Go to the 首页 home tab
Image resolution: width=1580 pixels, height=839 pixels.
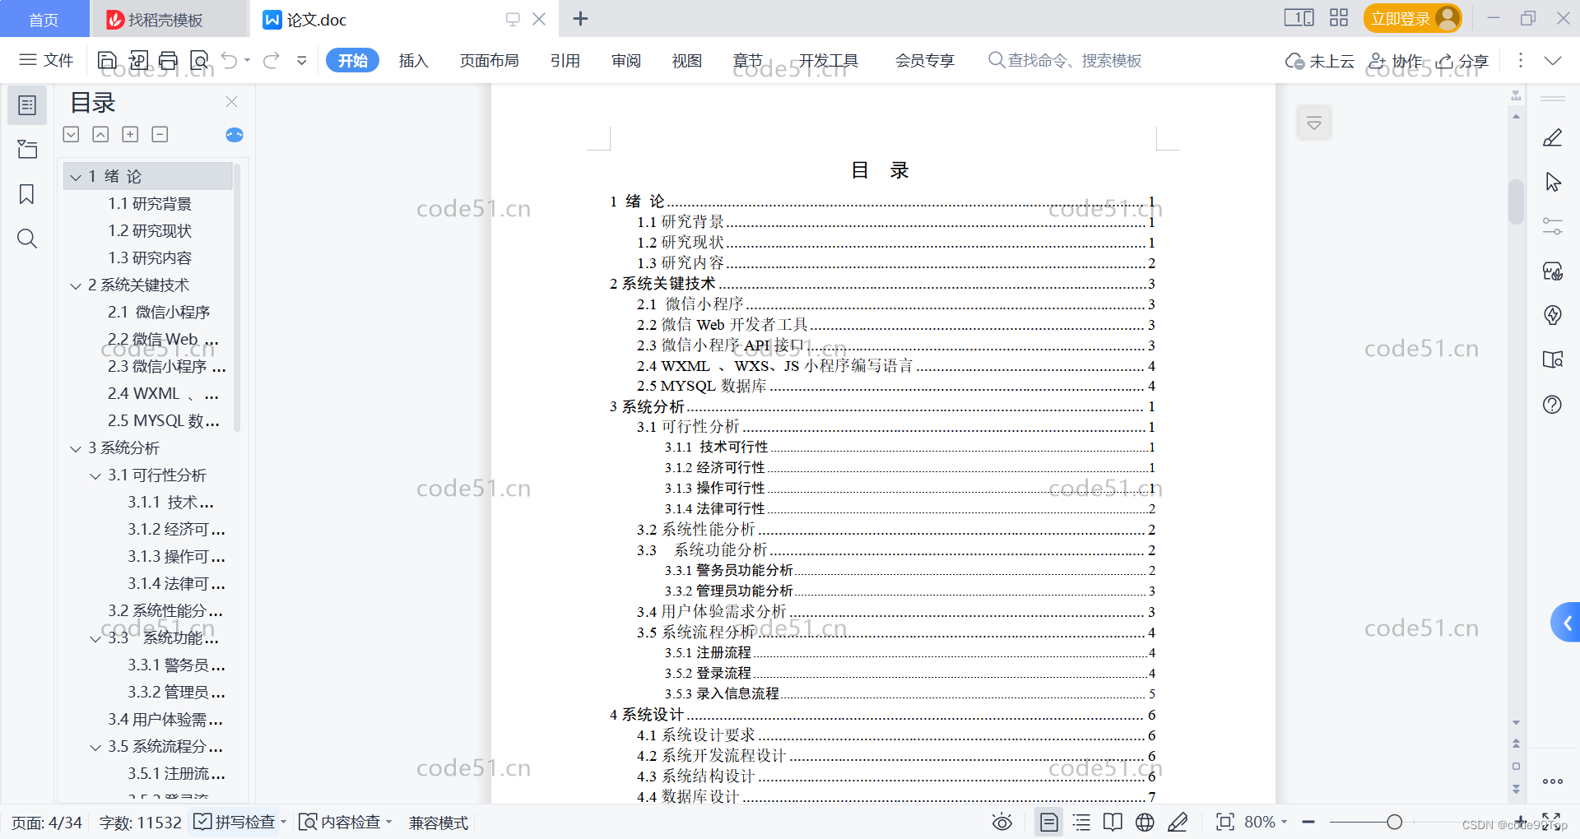(44, 19)
